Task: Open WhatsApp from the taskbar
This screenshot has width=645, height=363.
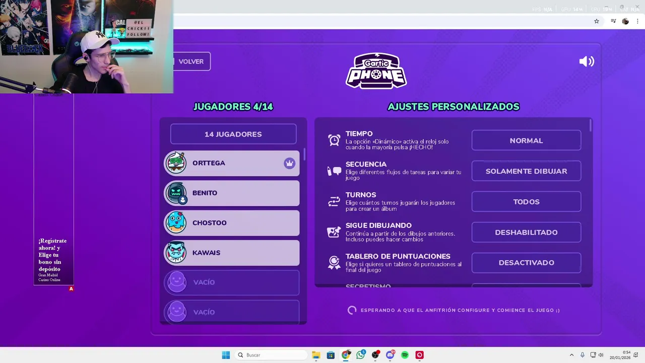Action: 360,355
